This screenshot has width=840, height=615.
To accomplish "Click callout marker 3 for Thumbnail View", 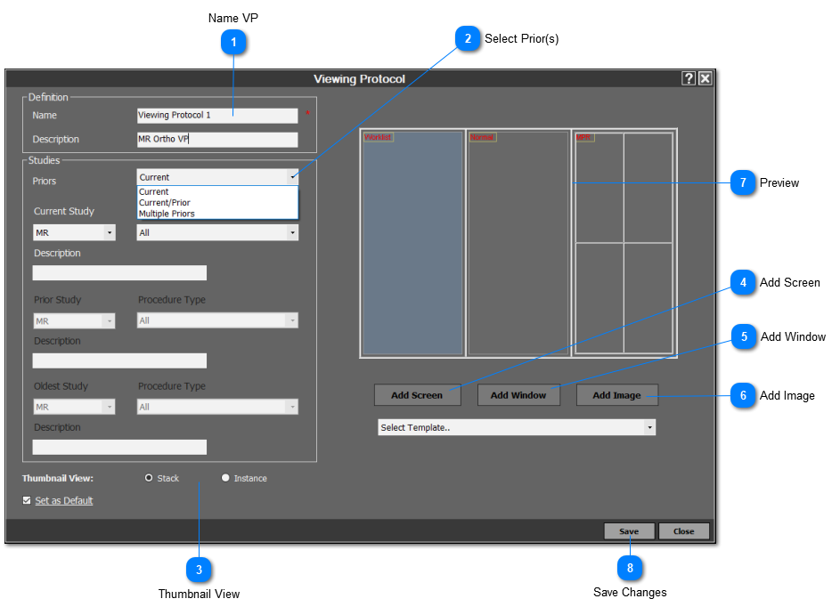I will [x=199, y=569].
